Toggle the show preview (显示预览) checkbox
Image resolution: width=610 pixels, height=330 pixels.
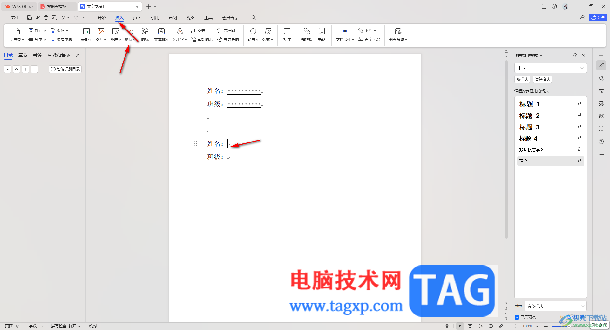point(517,317)
